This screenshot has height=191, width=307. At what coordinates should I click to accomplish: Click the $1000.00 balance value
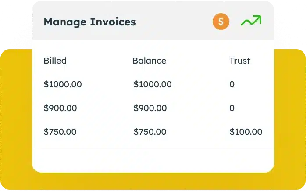pyautogui.click(x=153, y=84)
